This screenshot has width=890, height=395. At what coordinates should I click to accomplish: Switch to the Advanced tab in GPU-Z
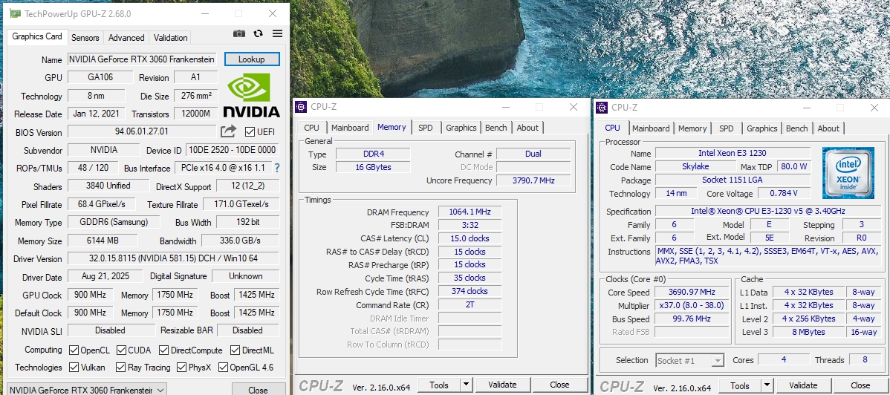126,37
